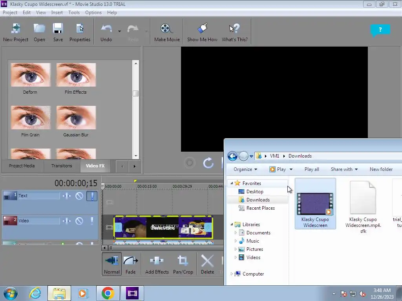Open Text track motion tool

(67, 196)
